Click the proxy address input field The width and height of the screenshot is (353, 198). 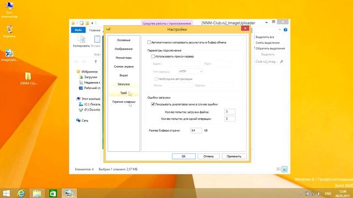point(185,64)
